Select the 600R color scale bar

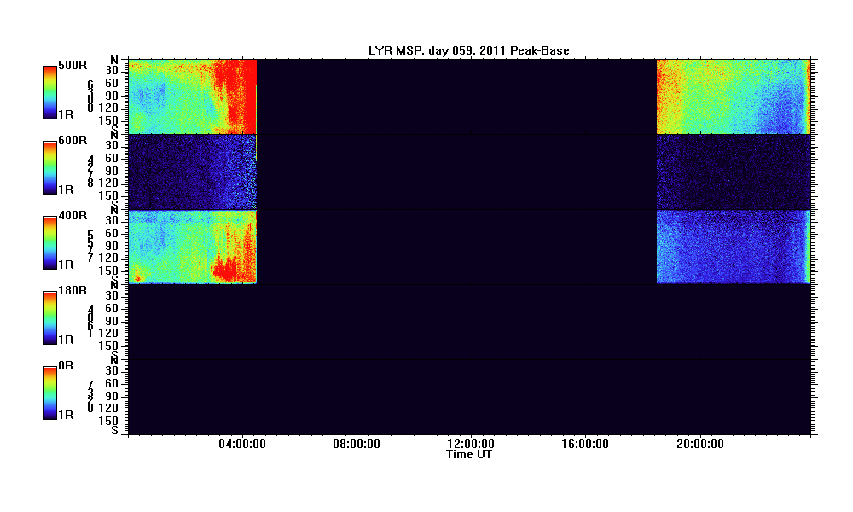(49, 167)
